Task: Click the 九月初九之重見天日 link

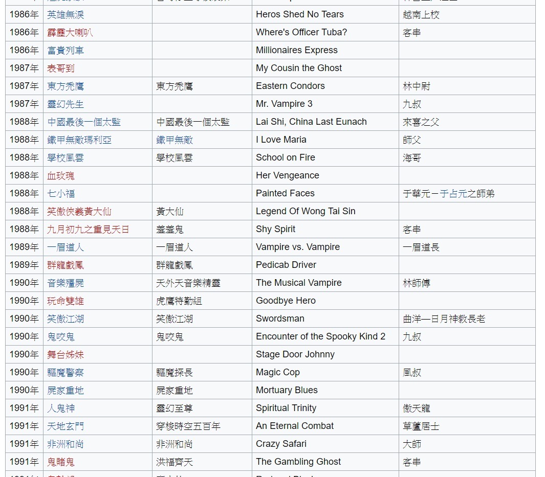Action: (88, 230)
